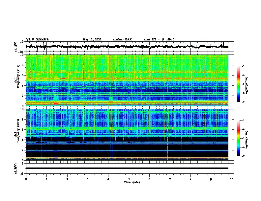Viewport: 261px width, 201px height.
Task: Click the log(PSD) label beside the ch.1 color bar
Action: coord(246,86)
